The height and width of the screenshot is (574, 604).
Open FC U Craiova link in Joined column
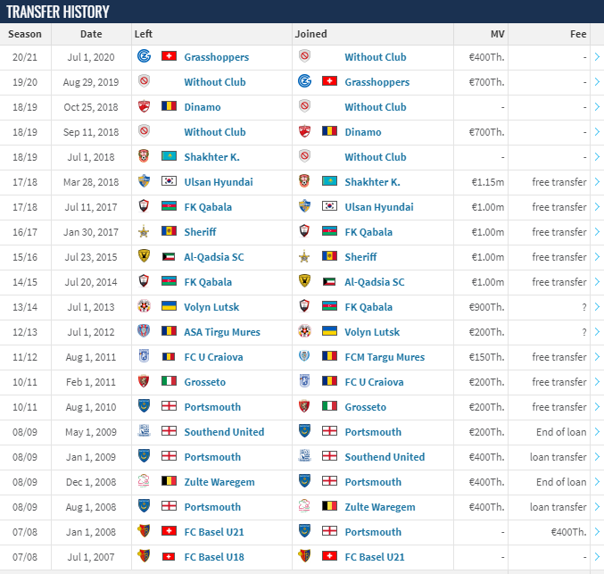(375, 382)
